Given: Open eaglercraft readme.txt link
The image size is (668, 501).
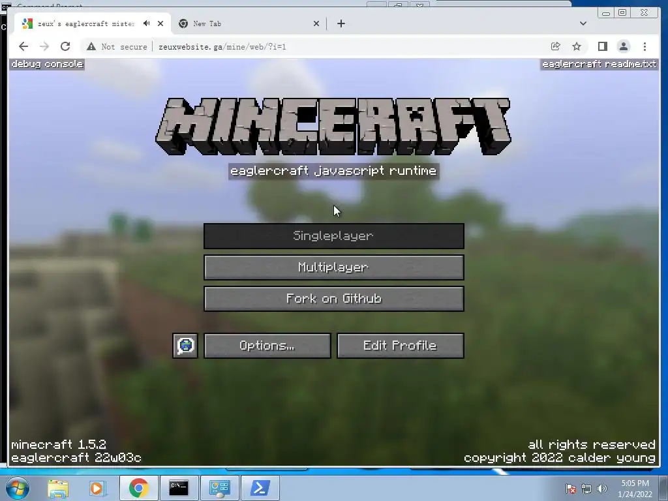Looking at the screenshot, I should (599, 65).
